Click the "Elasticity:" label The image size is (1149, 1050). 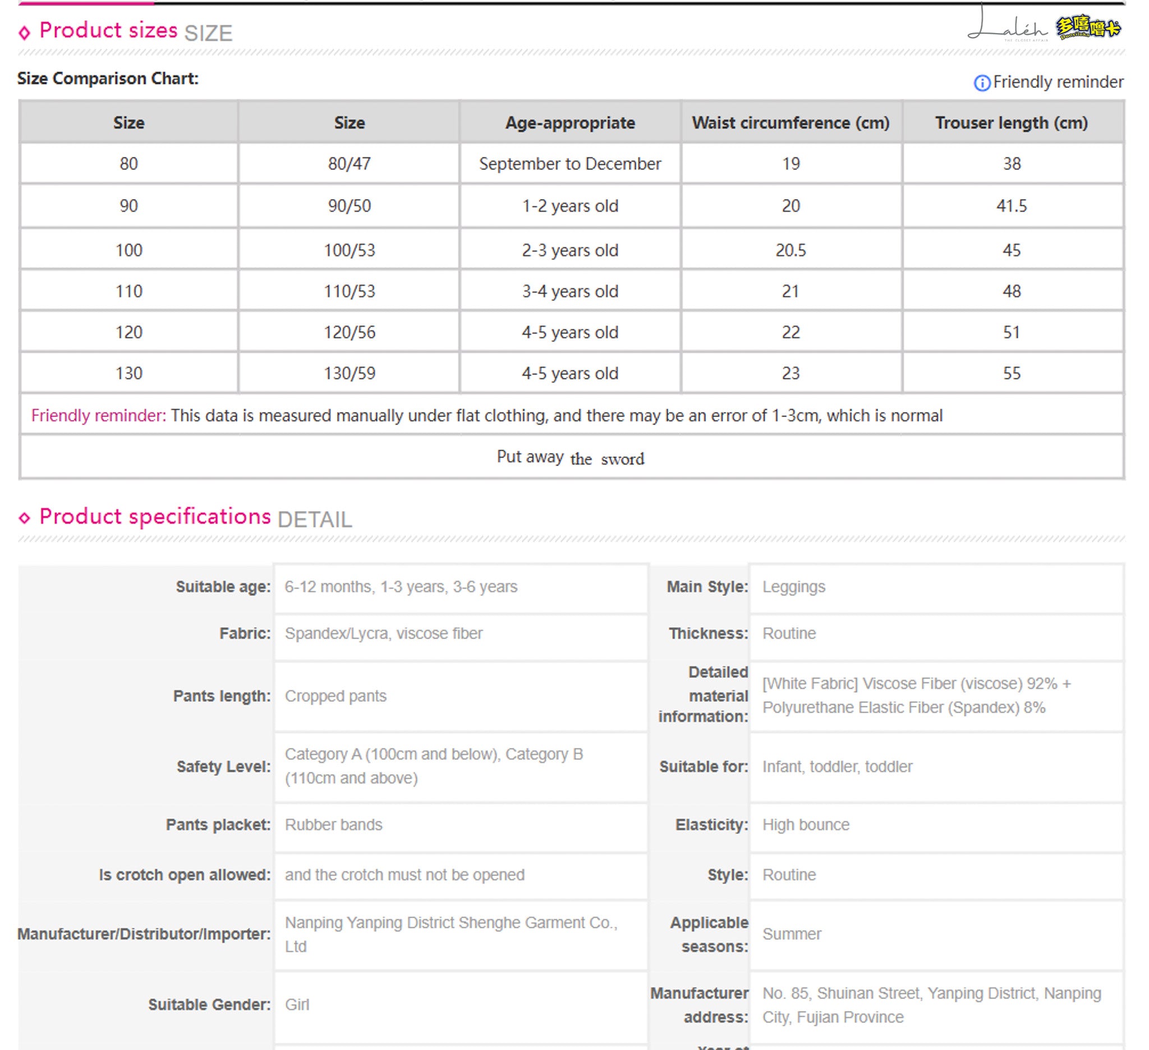[712, 825]
